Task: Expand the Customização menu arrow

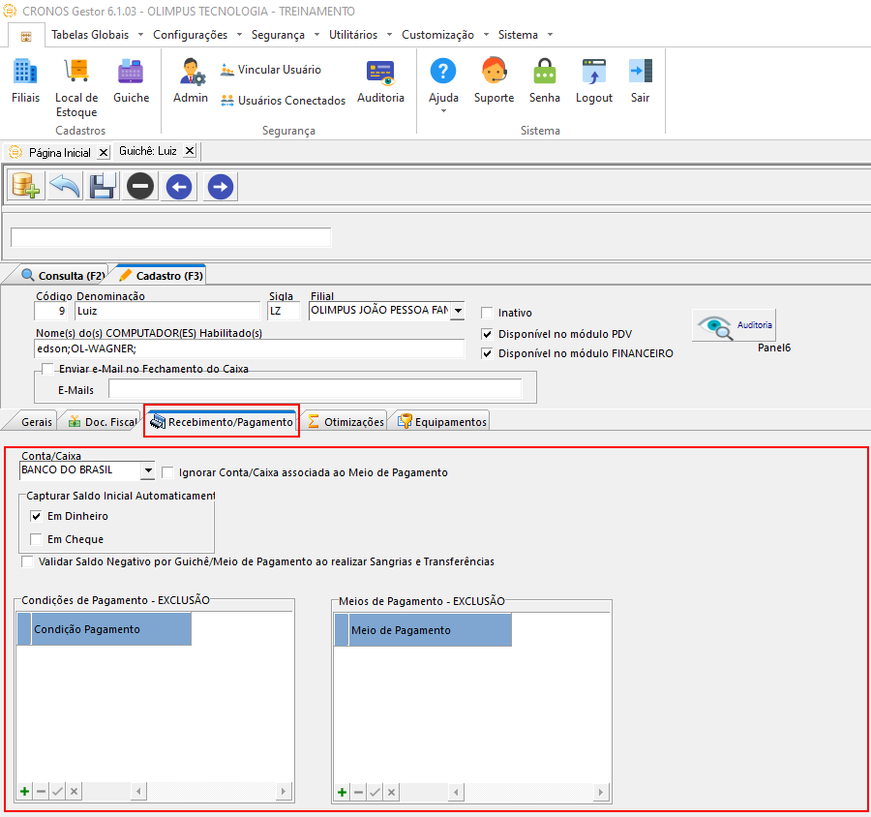Action: point(486,35)
